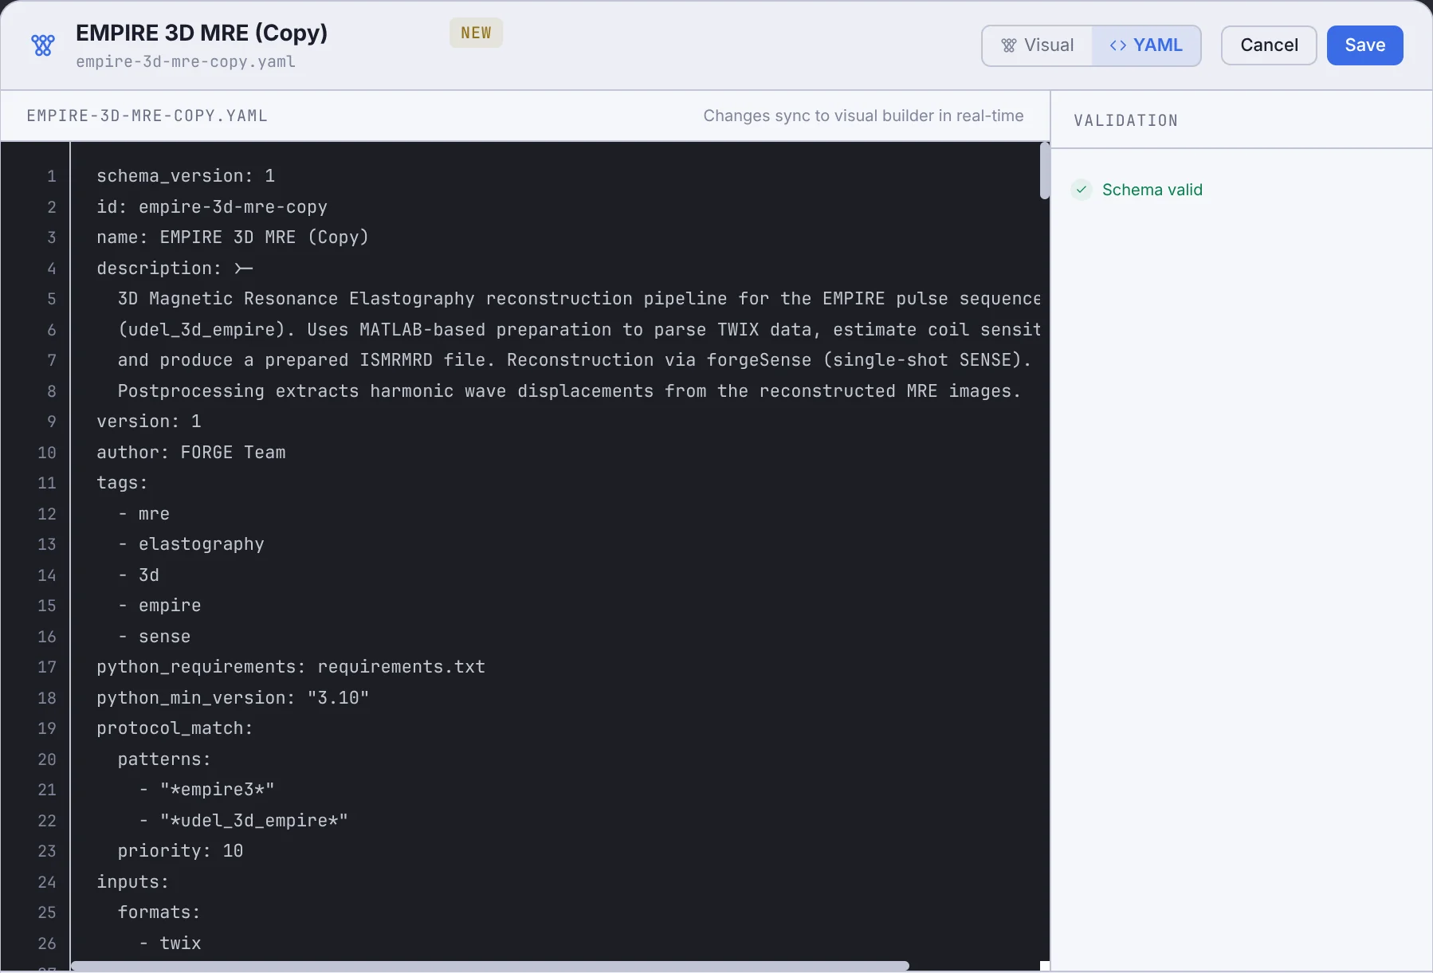Cancel editing the pipeline
1433x973 pixels.
tap(1269, 45)
